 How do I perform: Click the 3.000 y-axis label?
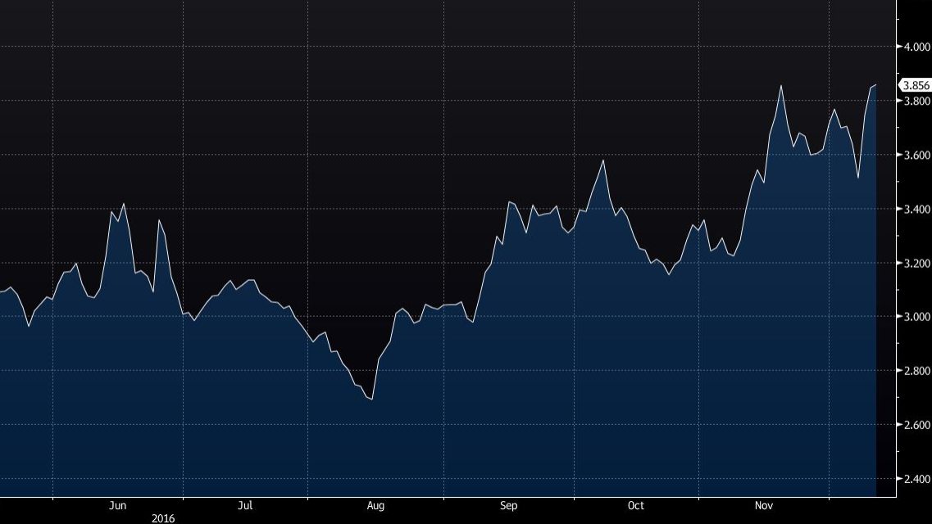(x=915, y=317)
